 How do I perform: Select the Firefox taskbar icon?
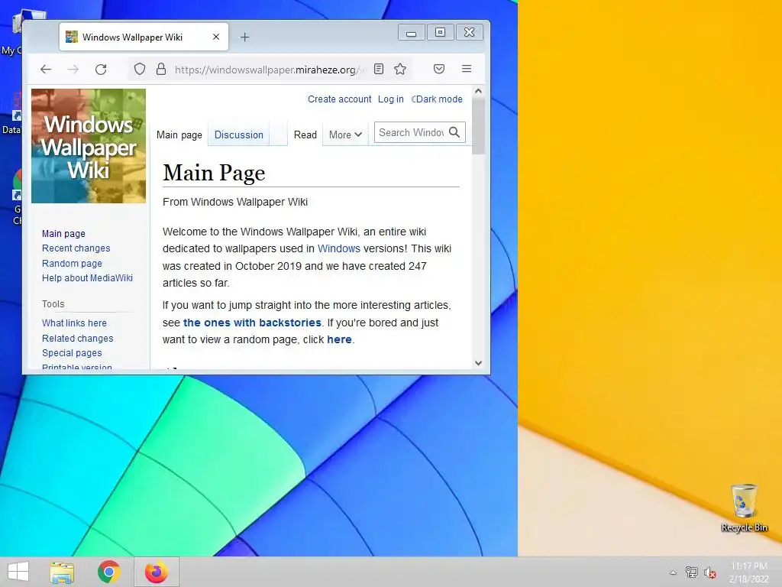[156, 572]
